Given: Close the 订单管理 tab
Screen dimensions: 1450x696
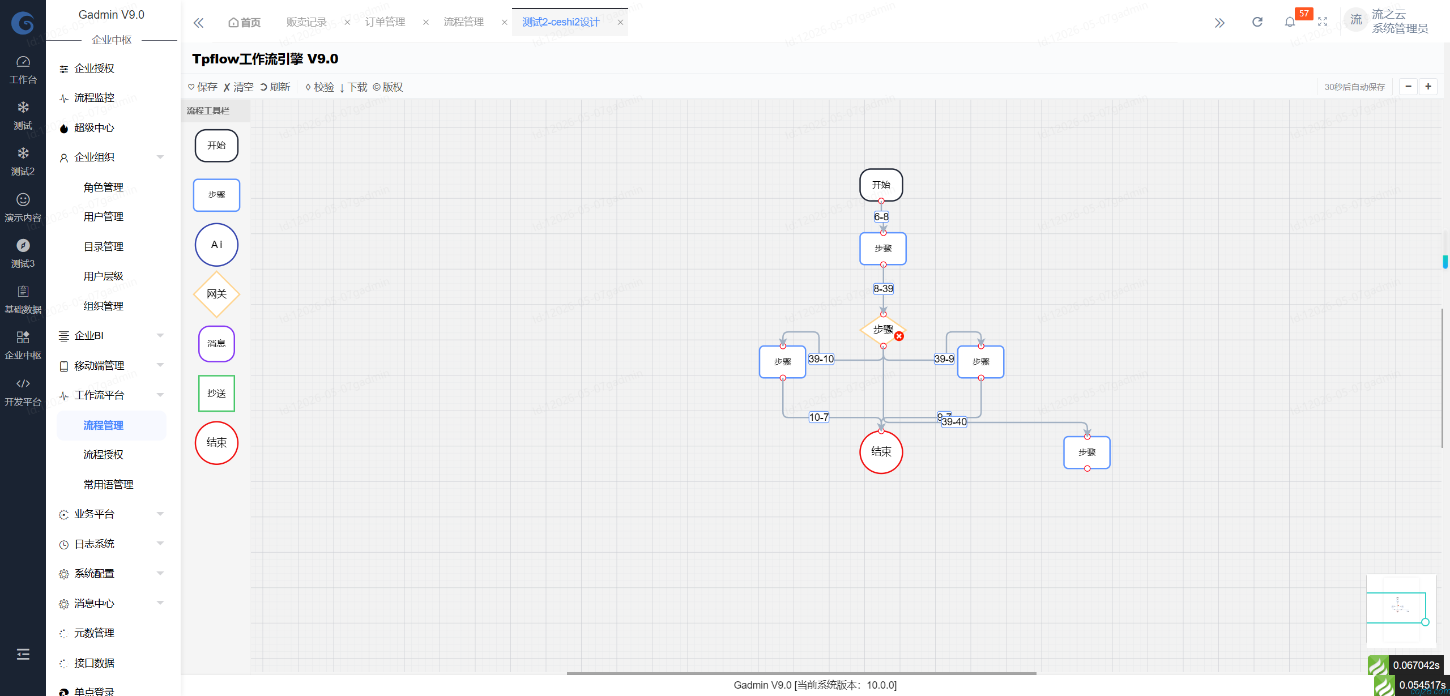Looking at the screenshot, I should [x=426, y=23].
